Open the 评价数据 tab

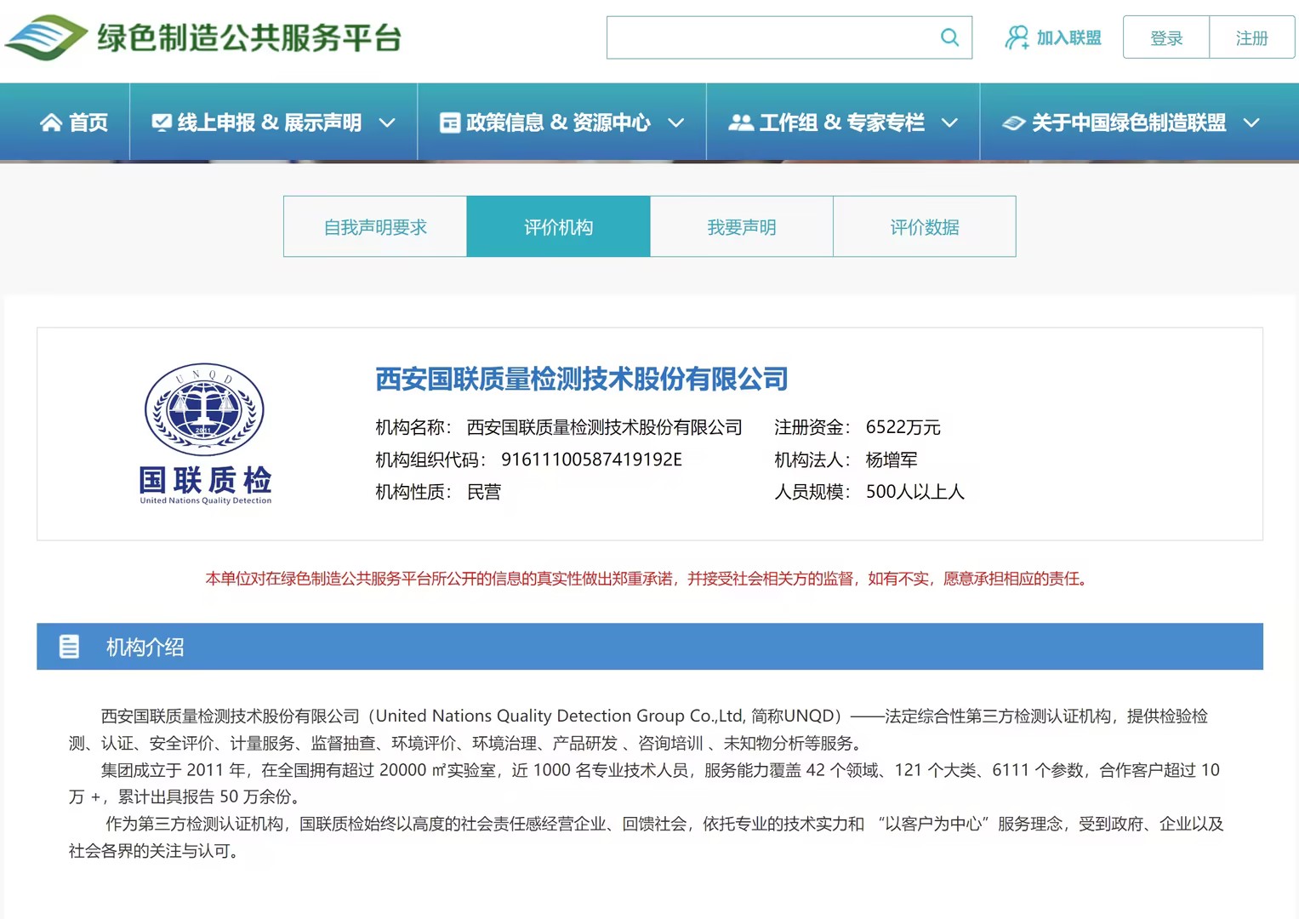tap(924, 226)
